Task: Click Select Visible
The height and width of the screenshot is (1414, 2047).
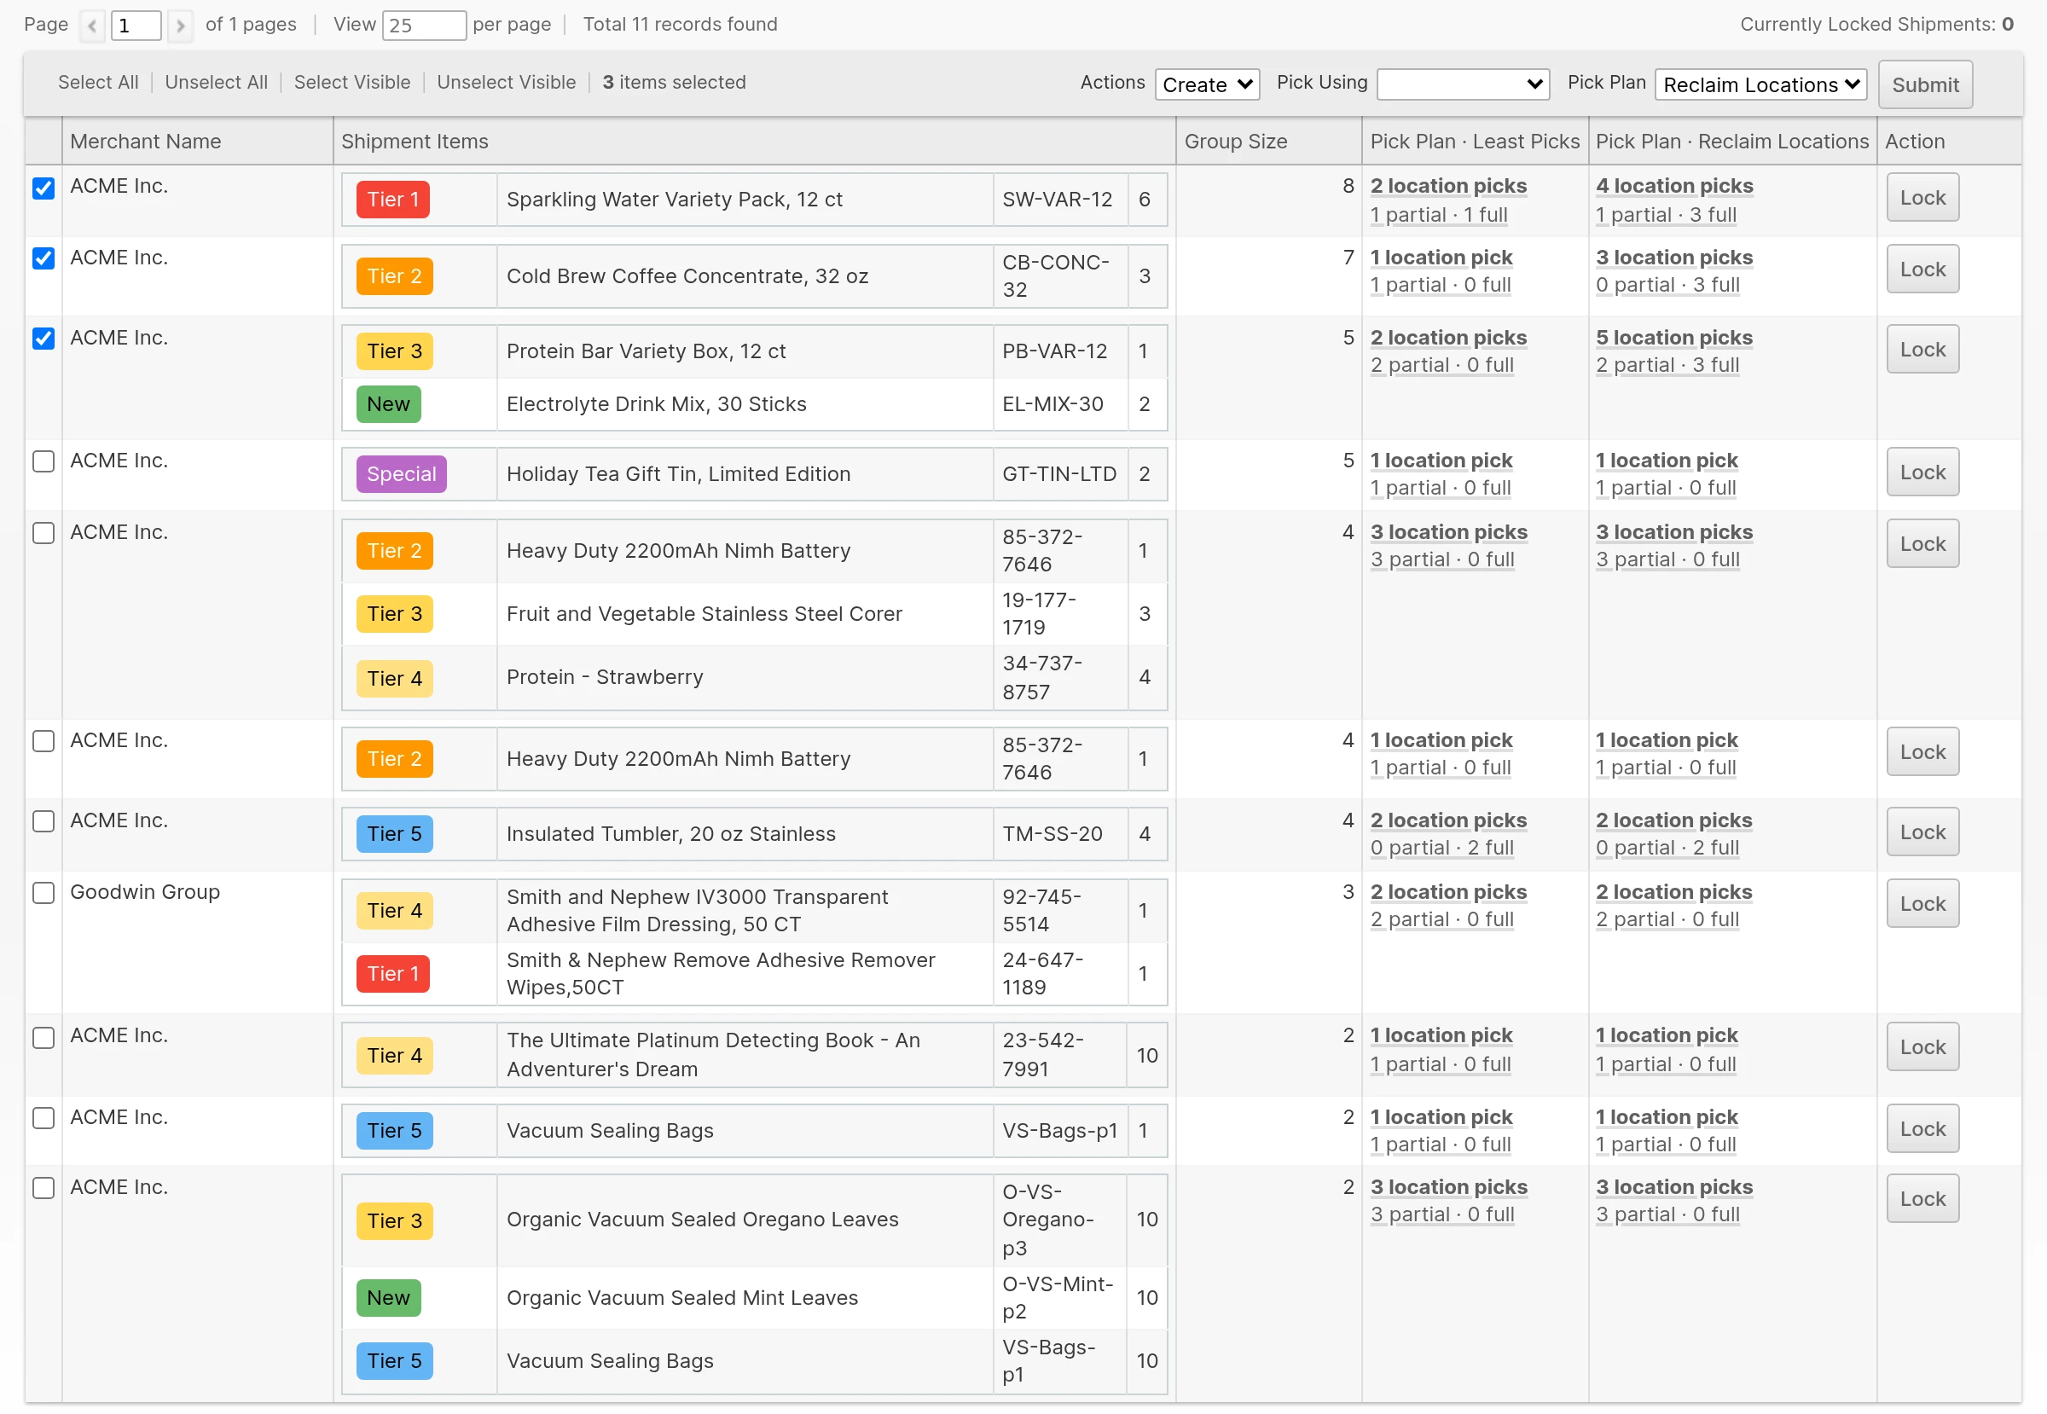Action: point(351,83)
